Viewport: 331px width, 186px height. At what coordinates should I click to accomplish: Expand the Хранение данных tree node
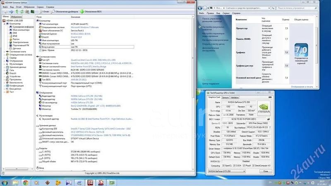click(x=4, y=67)
